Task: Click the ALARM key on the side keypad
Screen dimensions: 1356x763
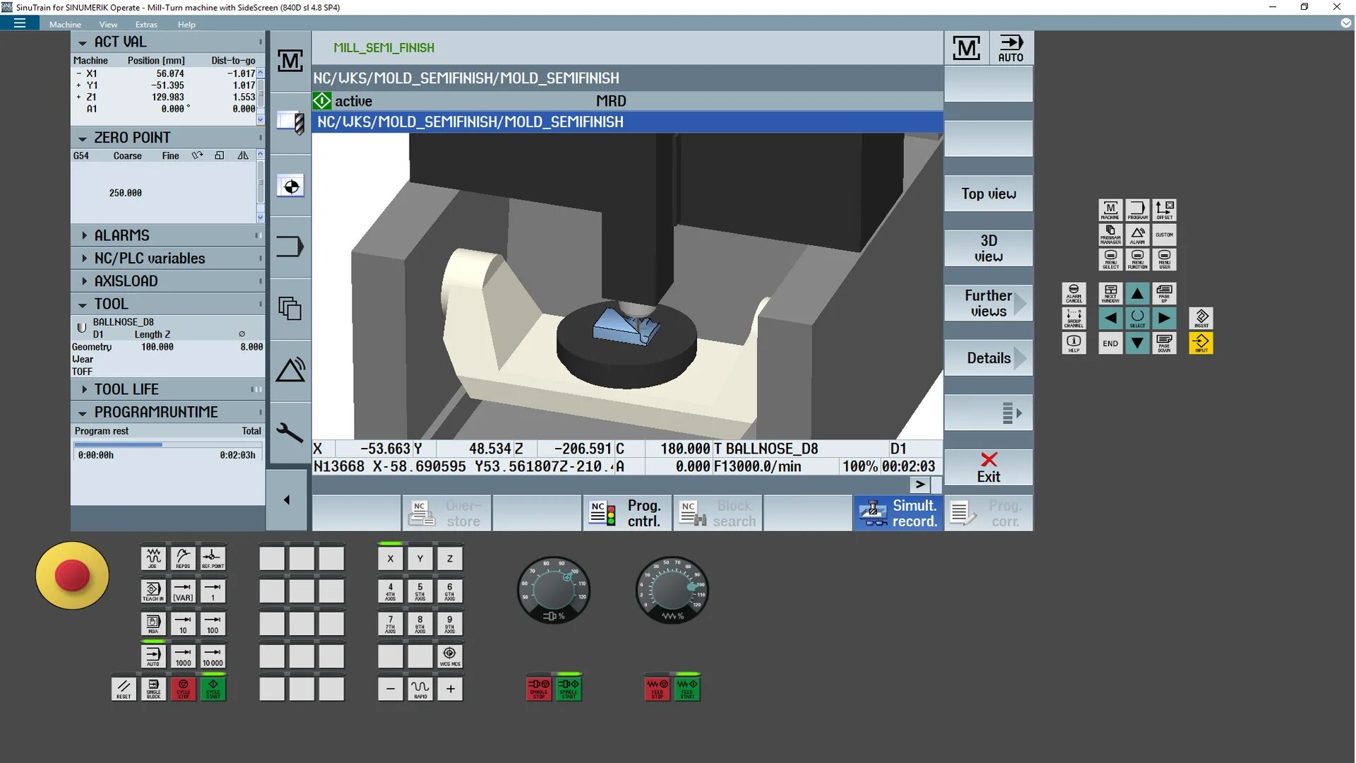Action: (1137, 235)
